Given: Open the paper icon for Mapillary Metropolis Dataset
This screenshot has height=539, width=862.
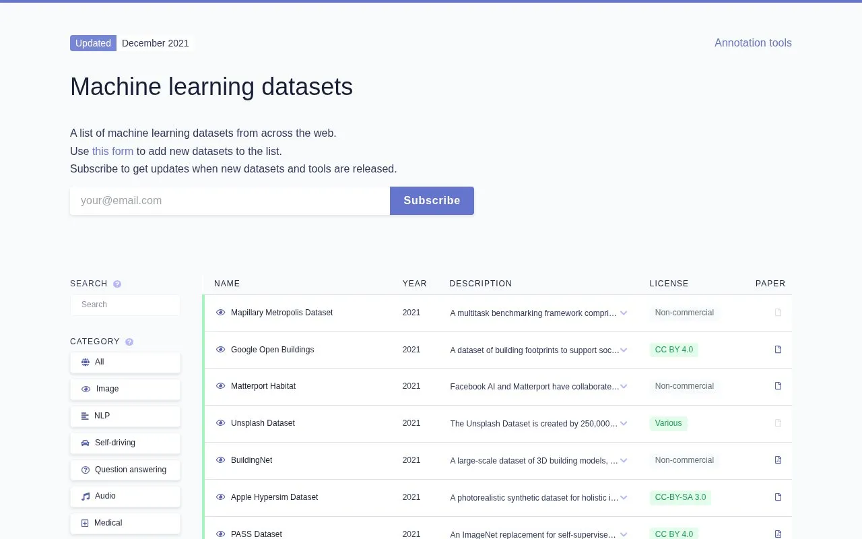Looking at the screenshot, I should (778, 313).
